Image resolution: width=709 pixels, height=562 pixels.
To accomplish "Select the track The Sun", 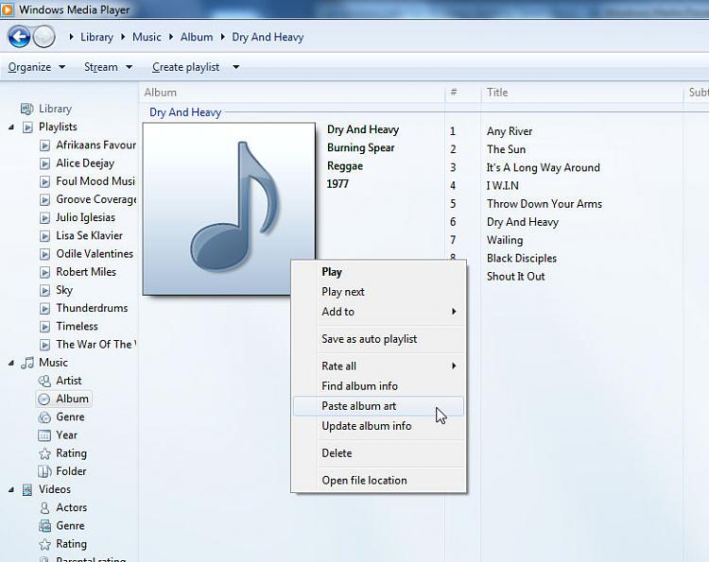I will point(506,149).
